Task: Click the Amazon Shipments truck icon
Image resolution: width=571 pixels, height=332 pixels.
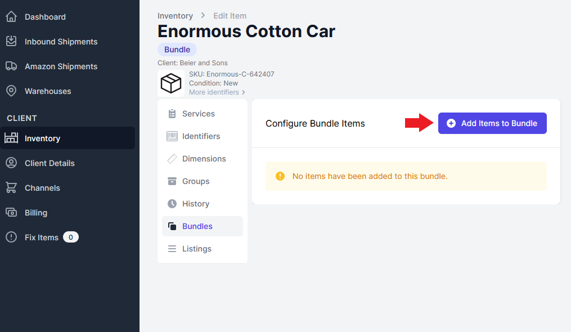Action: click(11, 66)
